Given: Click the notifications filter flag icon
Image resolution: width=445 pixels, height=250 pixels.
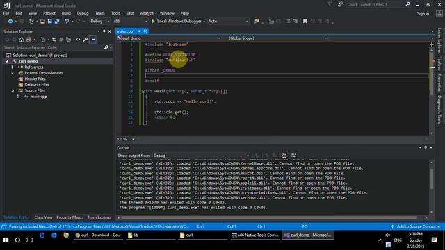Looking at the screenshot, I should (x=330, y=4).
